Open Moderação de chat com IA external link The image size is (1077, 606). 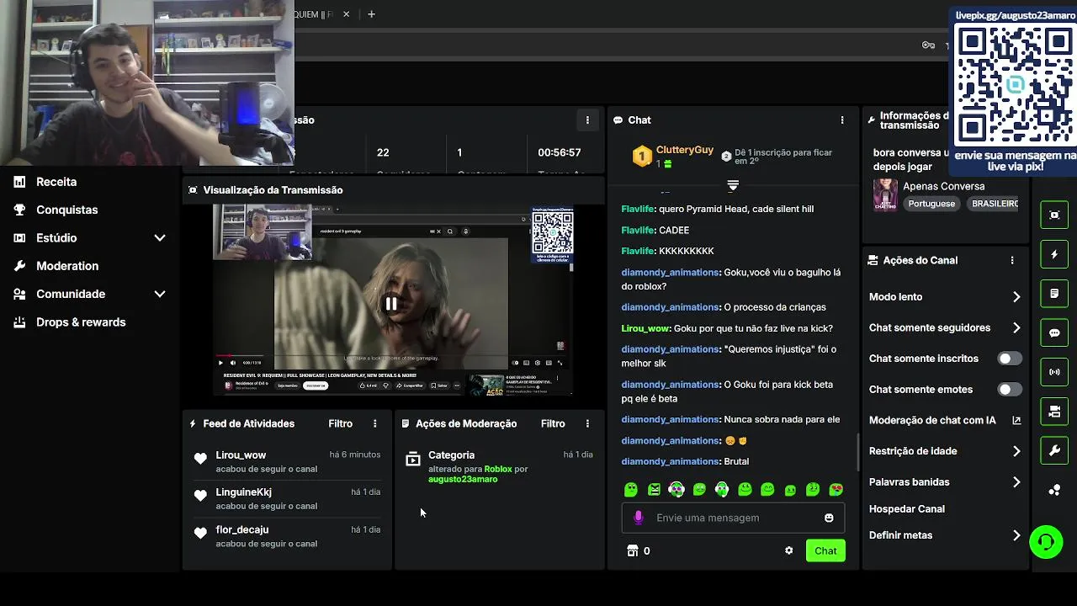click(1016, 420)
